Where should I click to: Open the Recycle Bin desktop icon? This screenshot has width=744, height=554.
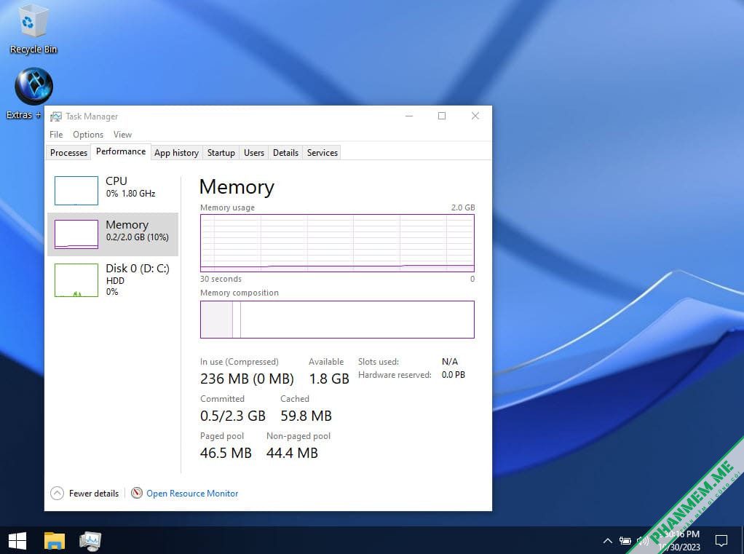(33, 28)
